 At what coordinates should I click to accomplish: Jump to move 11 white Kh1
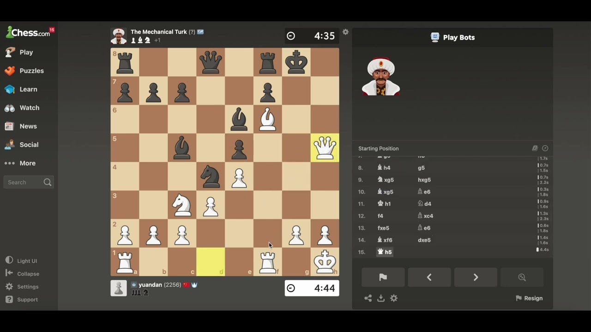[384, 204]
